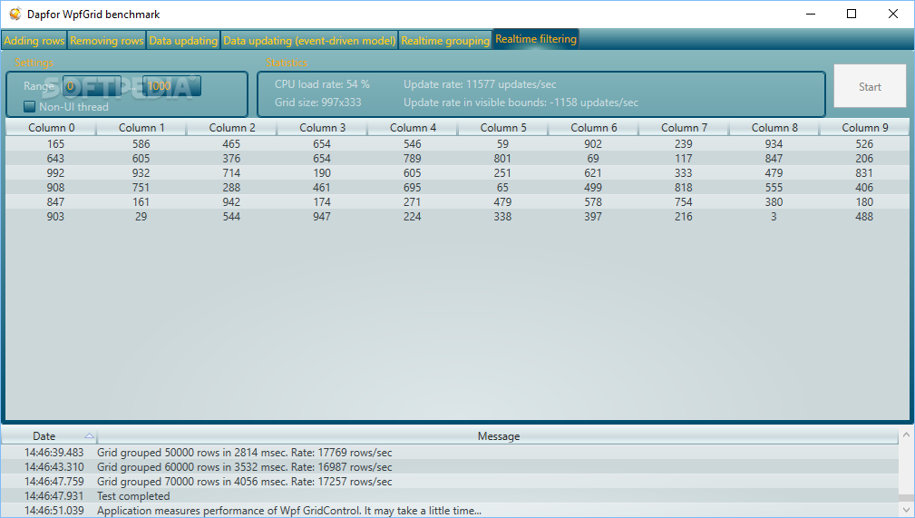Select cell 376 in Column 2

pyautogui.click(x=231, y=158)
